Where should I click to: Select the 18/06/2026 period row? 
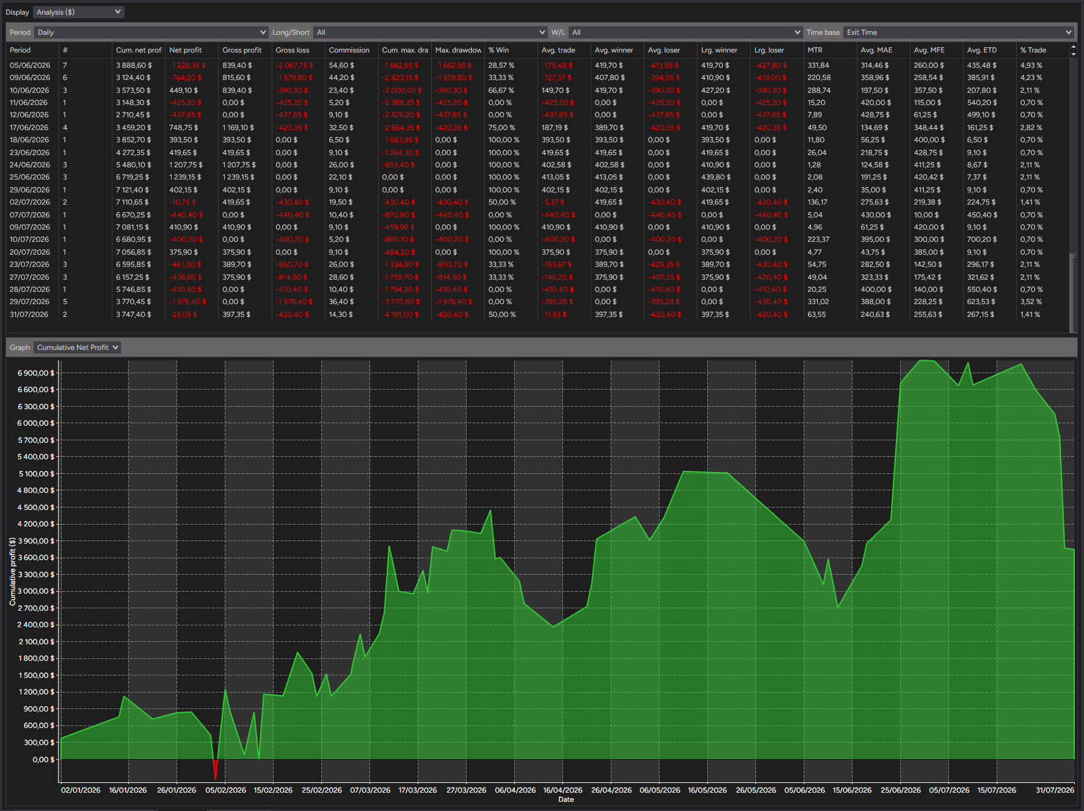point(537,140)
